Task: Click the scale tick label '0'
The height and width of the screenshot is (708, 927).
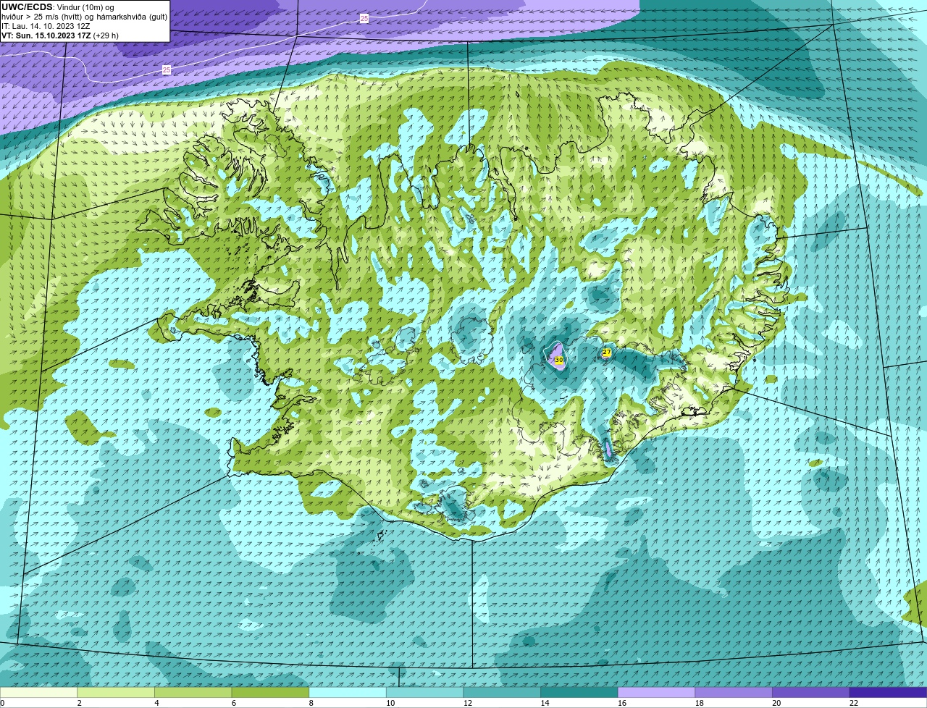Action: point(2,703)
